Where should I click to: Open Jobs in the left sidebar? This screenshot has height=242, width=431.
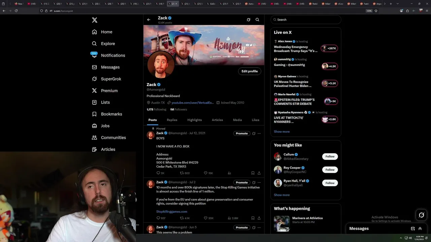tap(101, 126)
